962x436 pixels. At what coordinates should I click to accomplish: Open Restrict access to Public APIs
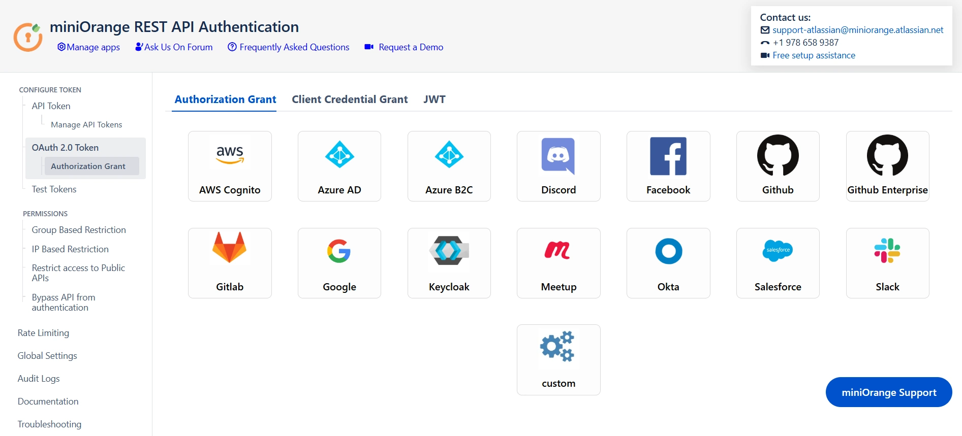[x=78, y=273]
